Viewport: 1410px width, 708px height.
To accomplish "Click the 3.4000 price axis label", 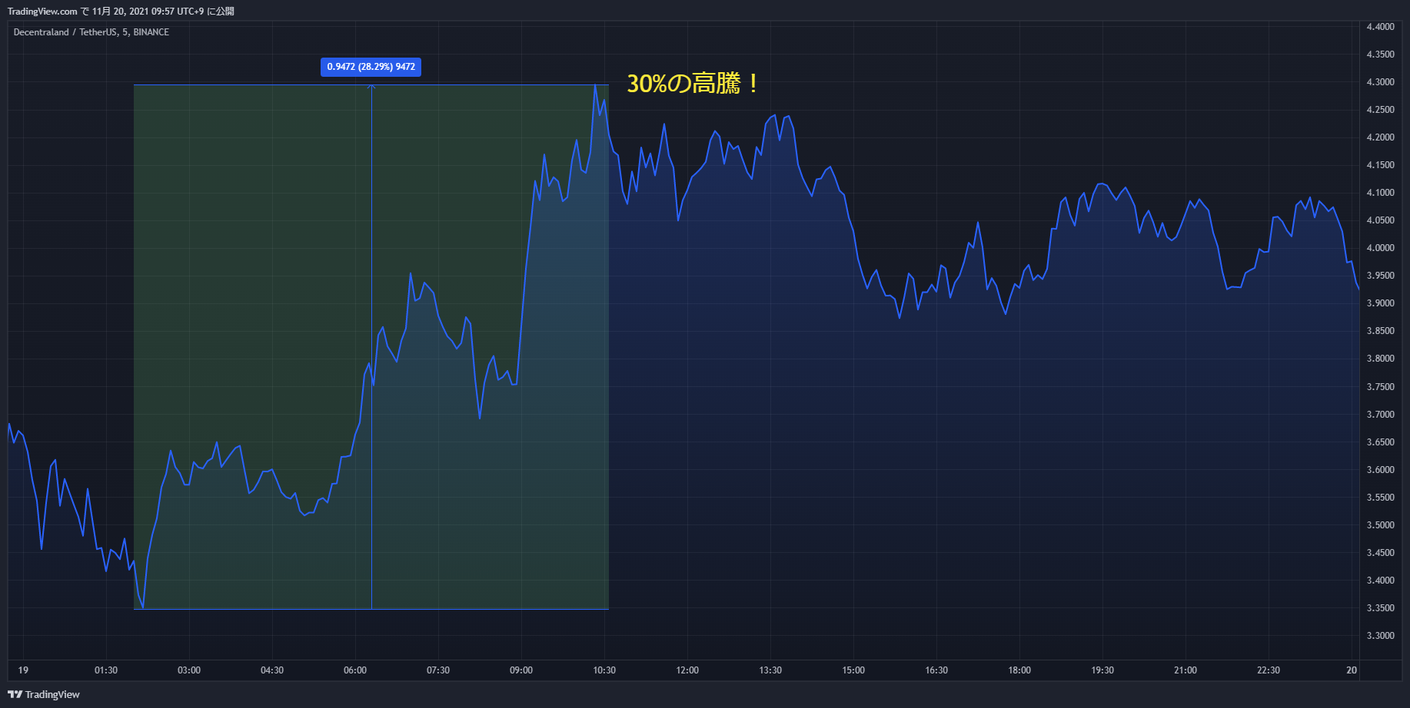I will [1380, 581].
